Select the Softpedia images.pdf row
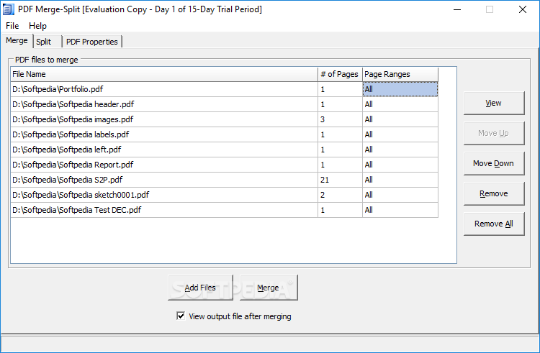 tap(224, 119)
